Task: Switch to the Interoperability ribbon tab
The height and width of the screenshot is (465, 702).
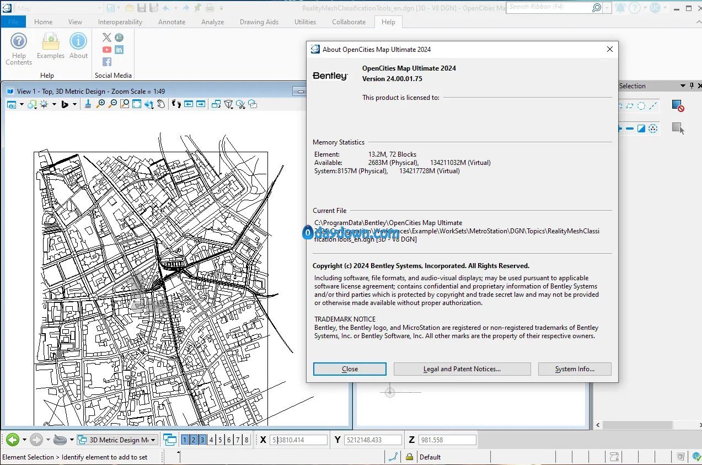Action: click(120, 22)
